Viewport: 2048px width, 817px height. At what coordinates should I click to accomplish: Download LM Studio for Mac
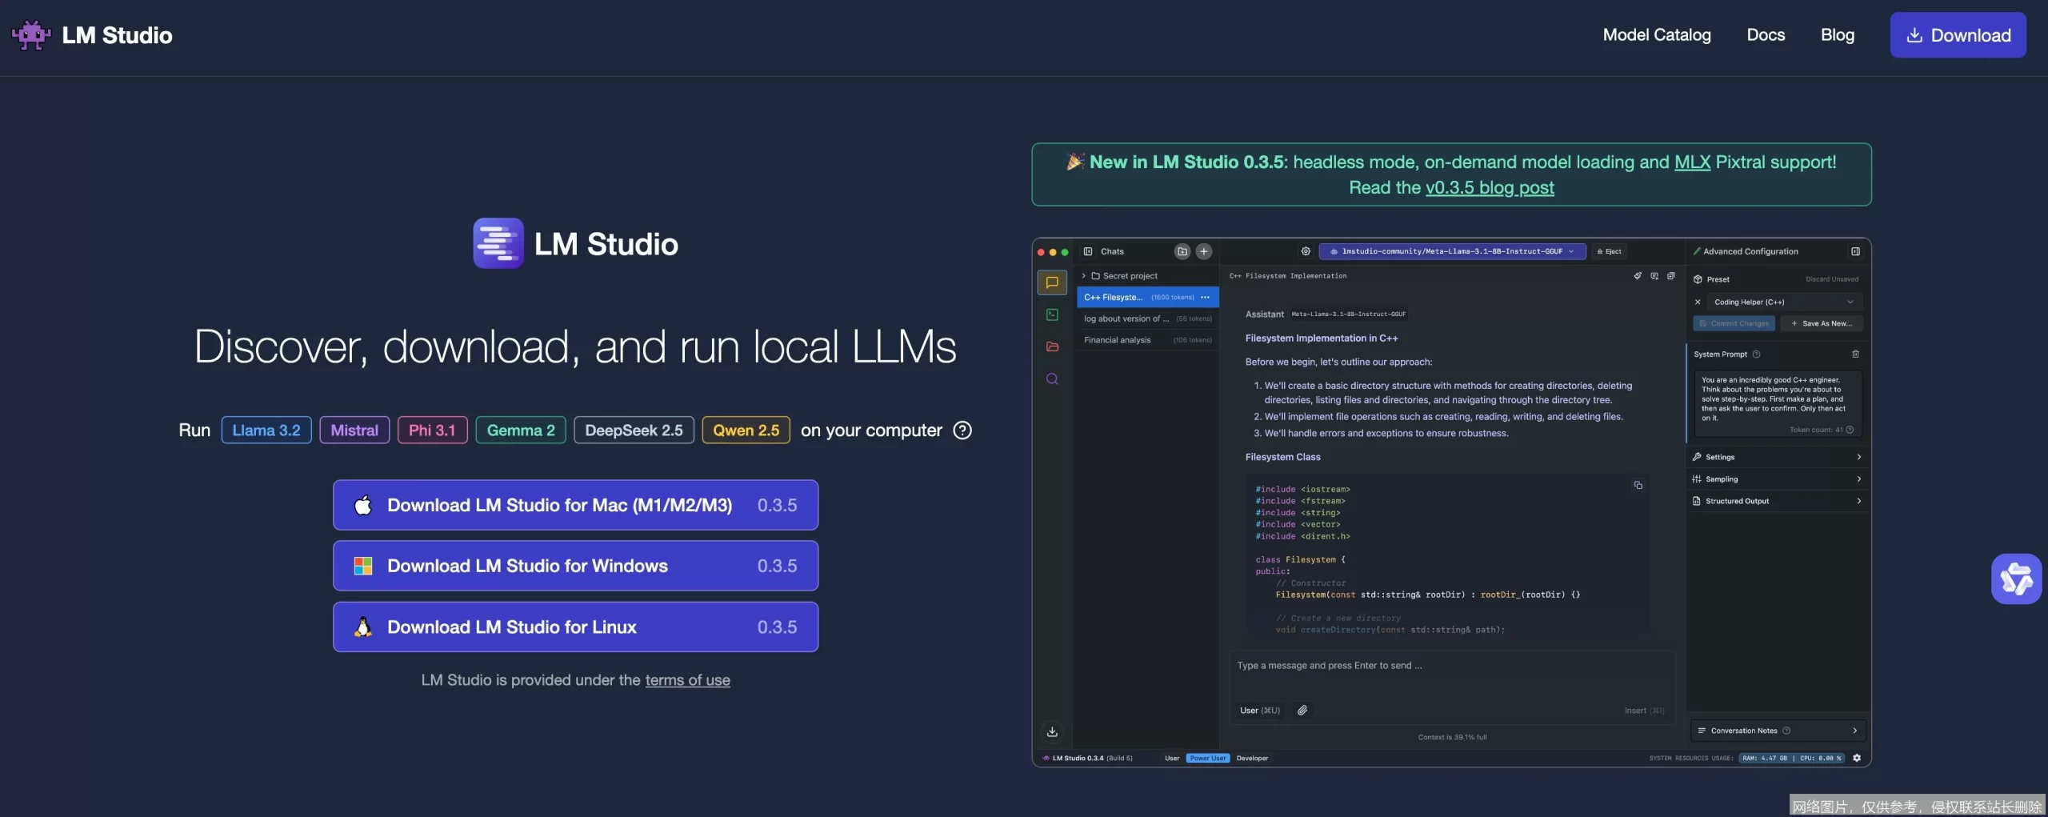pos(575,505)
